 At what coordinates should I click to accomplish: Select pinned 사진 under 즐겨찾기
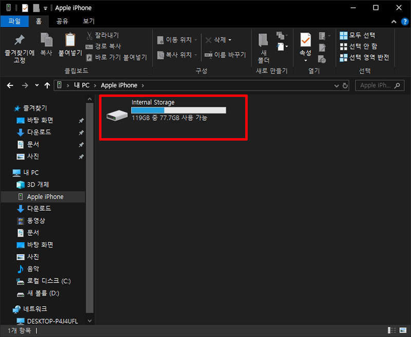[33, 157]
